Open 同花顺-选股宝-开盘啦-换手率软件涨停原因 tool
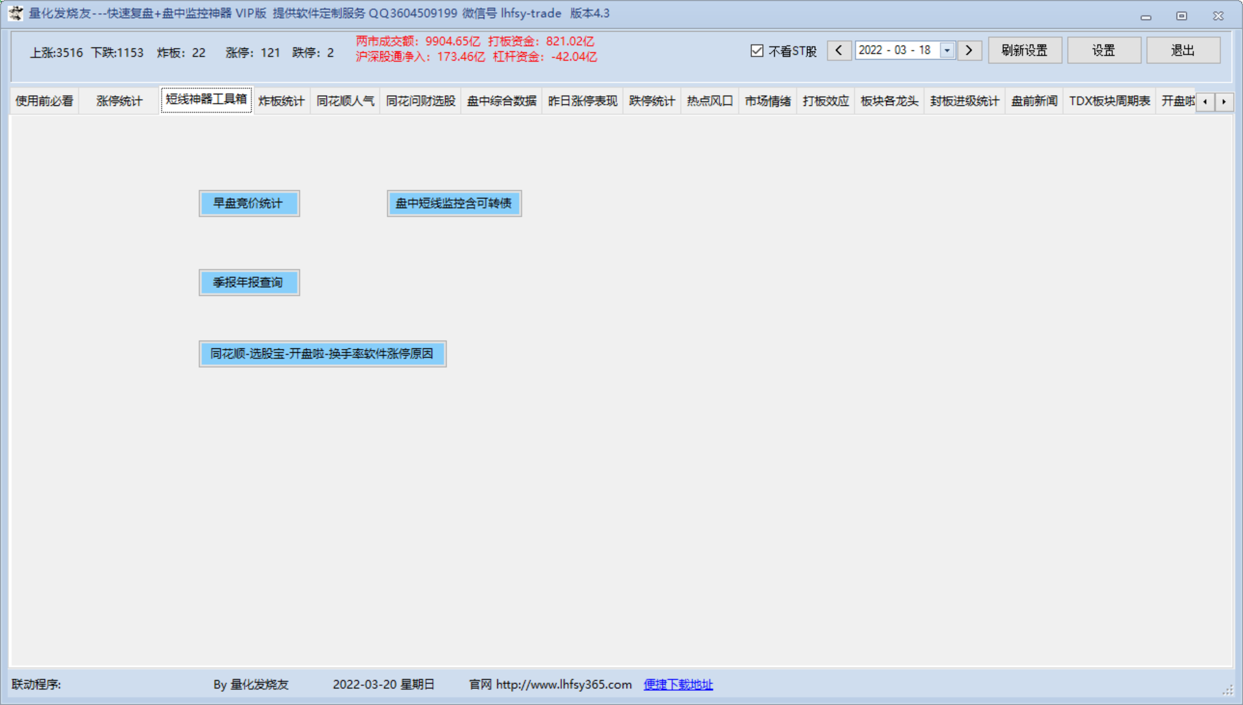 click(x=322, y=354)
